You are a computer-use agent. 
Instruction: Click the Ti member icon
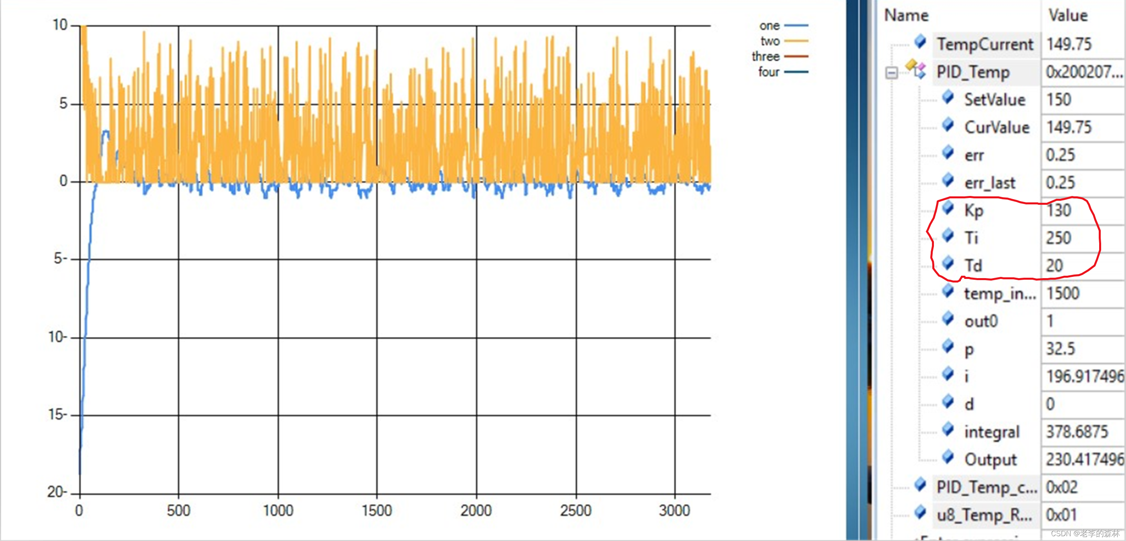coord(948,236)
